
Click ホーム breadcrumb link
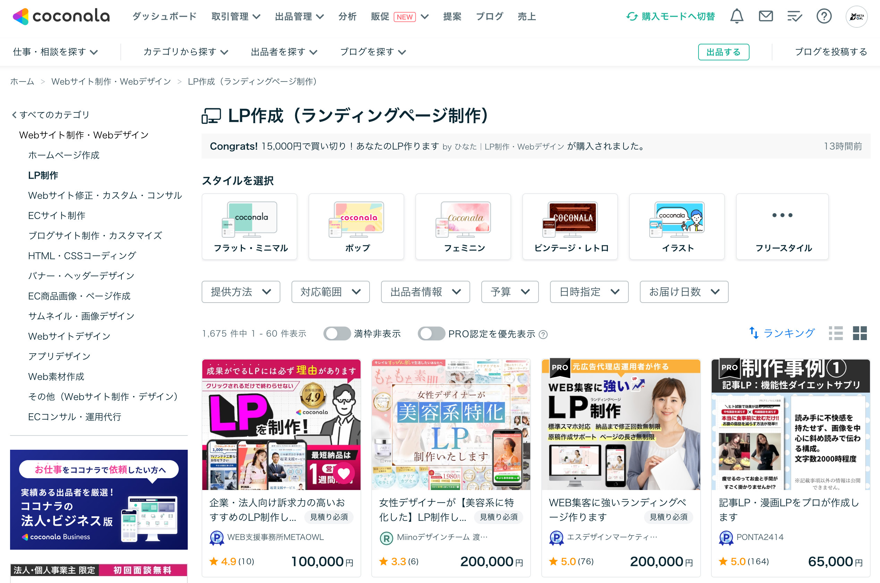click(22, 82)
